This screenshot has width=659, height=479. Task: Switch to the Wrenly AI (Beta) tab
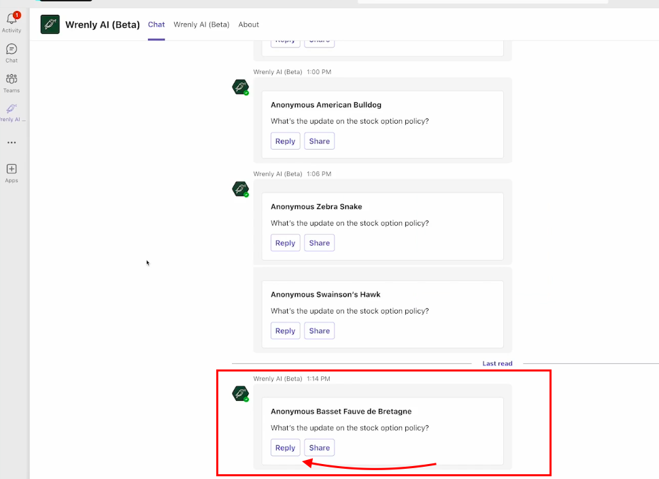(x=201, y=24)
